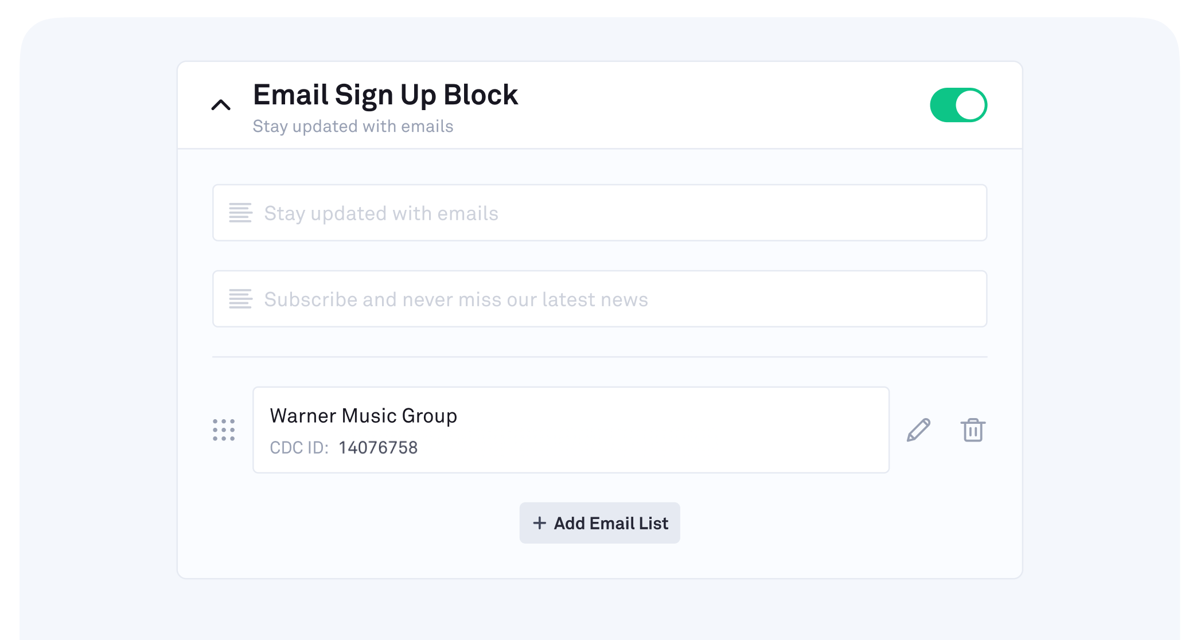The width and height of the screenshot is (1200, 640).
Task: Delete Warner Music Group with the trash icon
Action: [x=972, y=430]
